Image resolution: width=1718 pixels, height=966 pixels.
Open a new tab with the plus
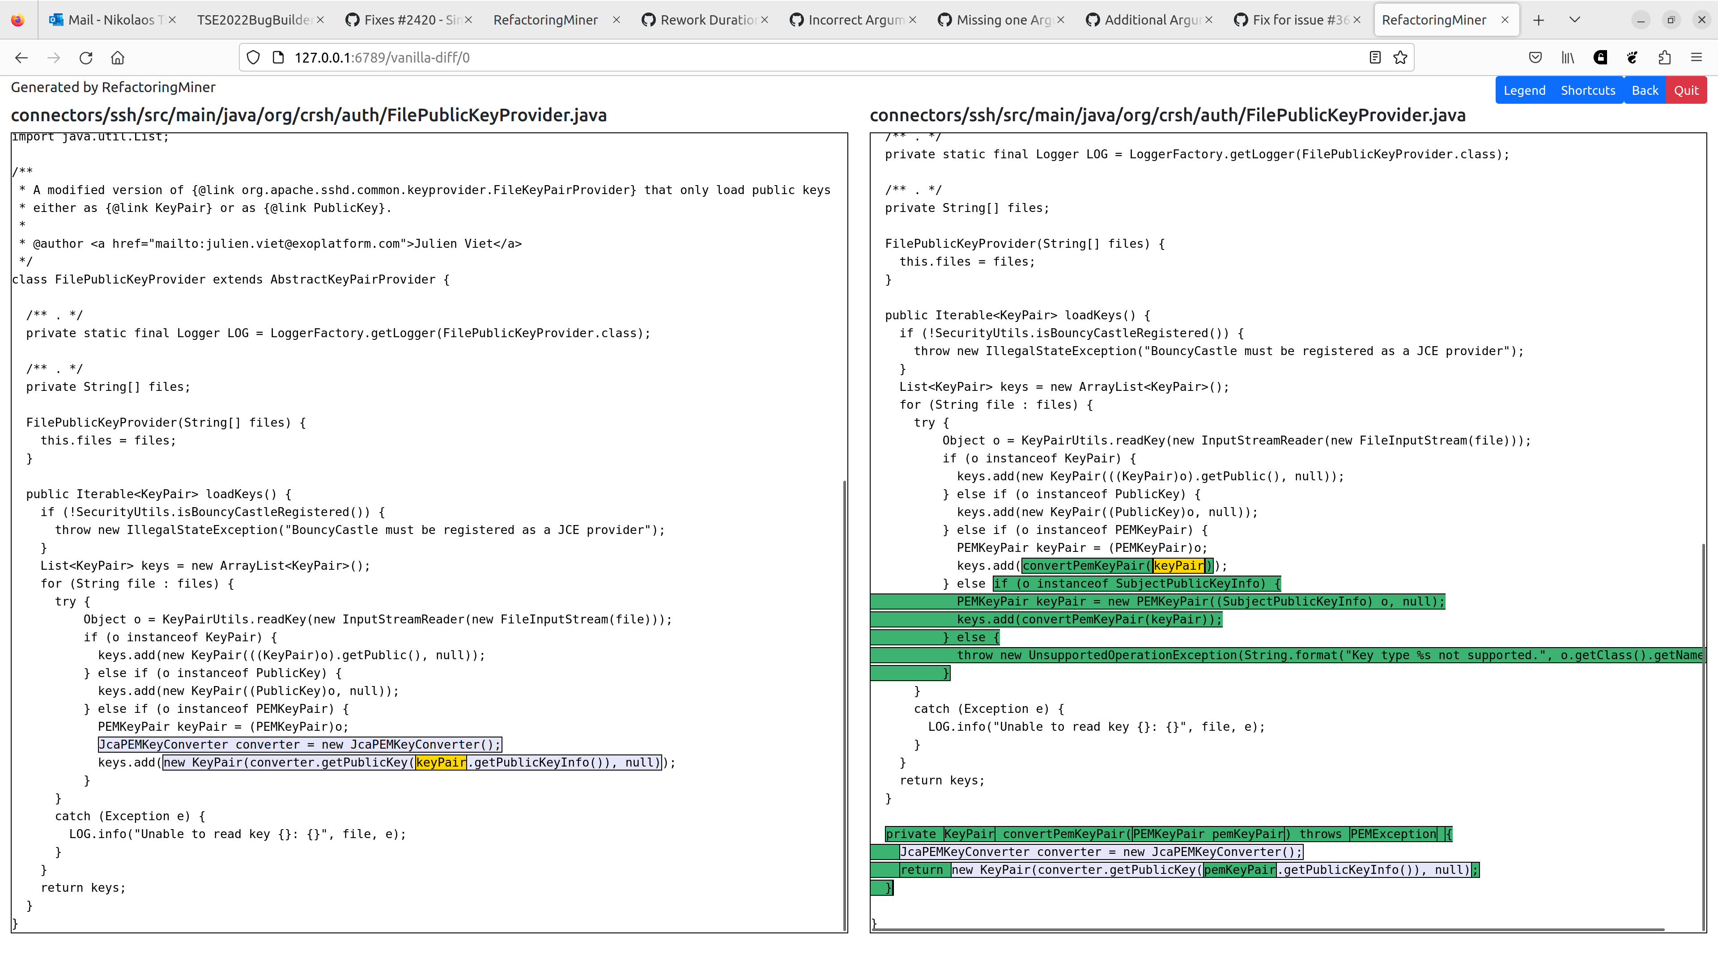pos(1539,20)
